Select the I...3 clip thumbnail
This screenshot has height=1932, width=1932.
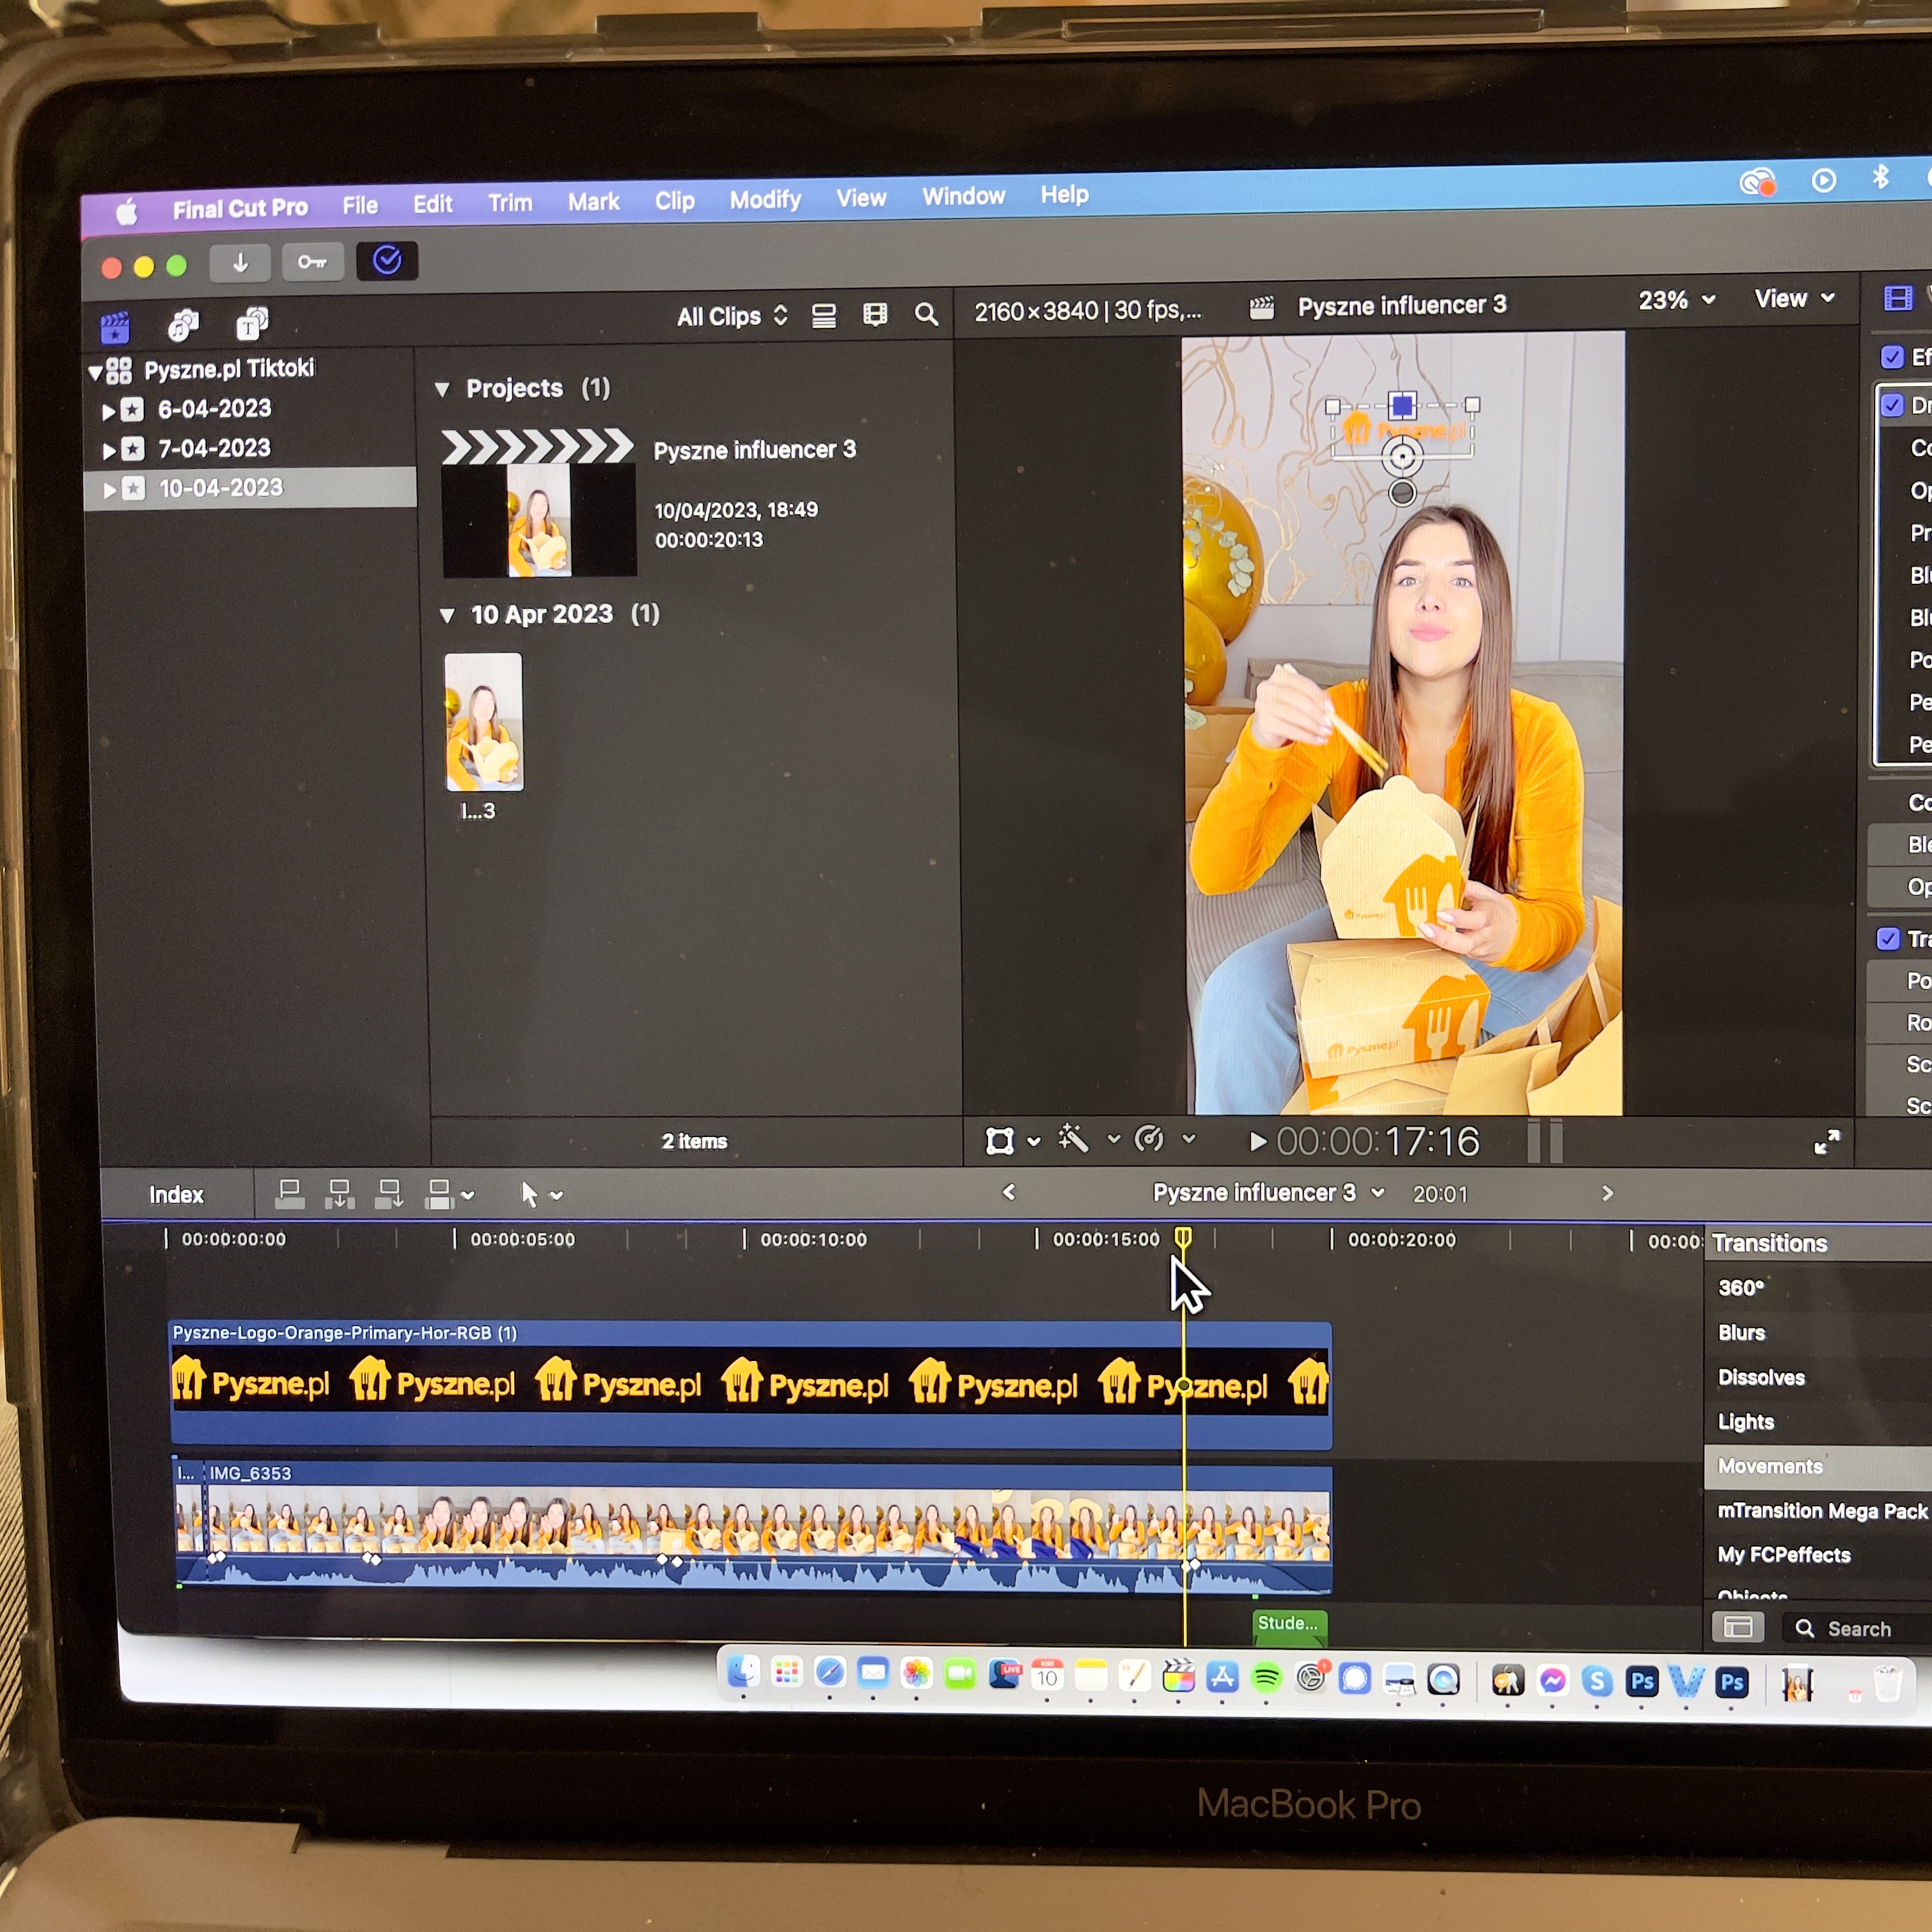(483, 722)
